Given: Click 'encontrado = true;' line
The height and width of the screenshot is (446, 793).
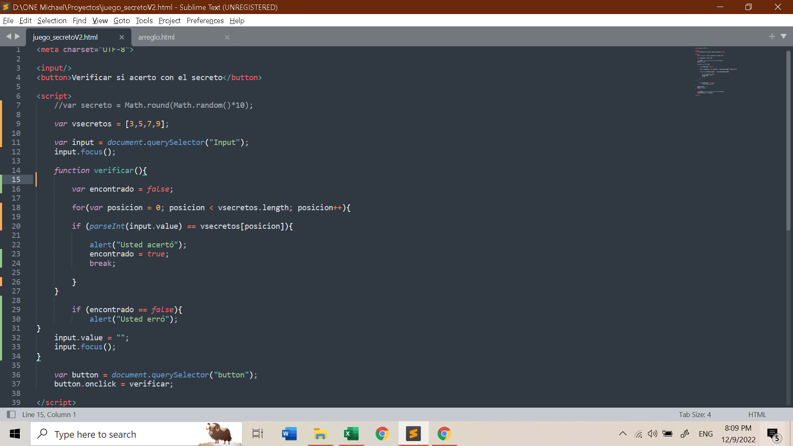Looking at the screenshot, I should 129,254.
